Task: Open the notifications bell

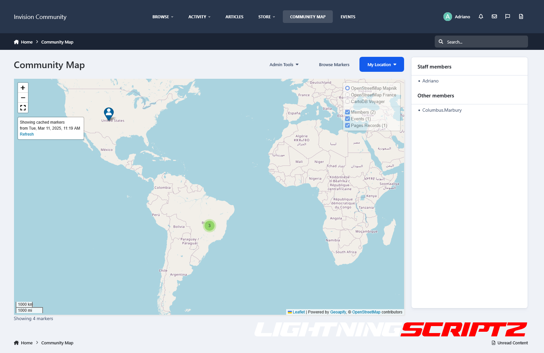Action: point(481,17)
